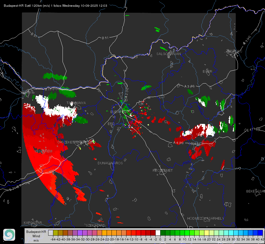Select the bright violet swatch between -34 and -32

[x=80, y=233]
